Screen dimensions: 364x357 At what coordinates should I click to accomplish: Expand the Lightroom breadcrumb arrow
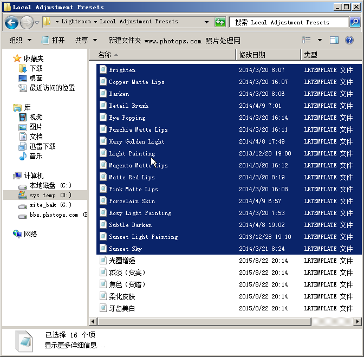pyautogui.click(x=57, y=22)
